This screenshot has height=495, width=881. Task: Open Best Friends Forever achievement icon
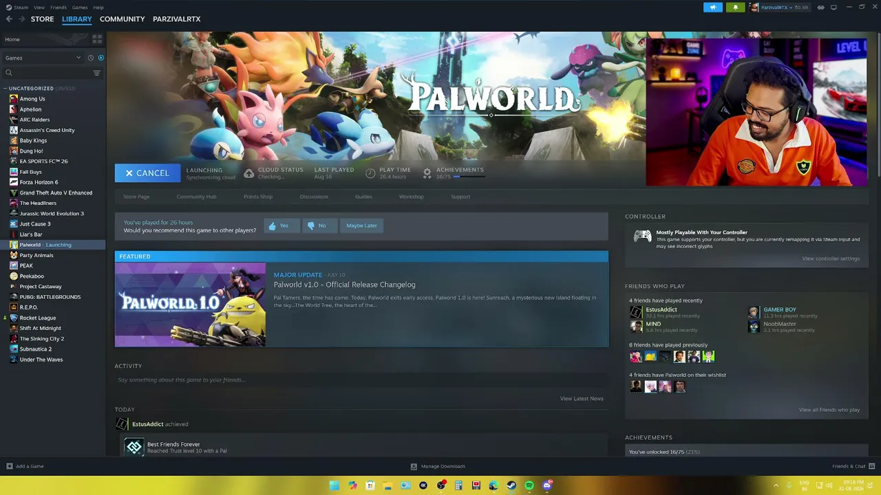134,447
